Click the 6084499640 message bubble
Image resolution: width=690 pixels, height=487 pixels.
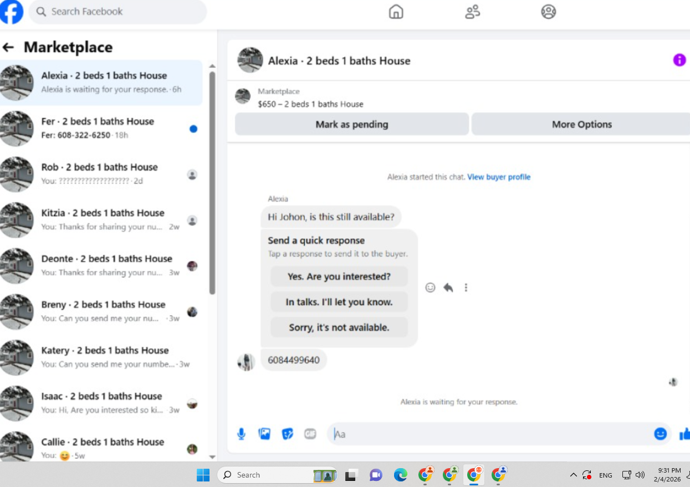pos(294,360)
